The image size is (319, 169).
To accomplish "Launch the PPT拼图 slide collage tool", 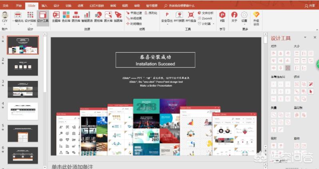I will point(179,17).
